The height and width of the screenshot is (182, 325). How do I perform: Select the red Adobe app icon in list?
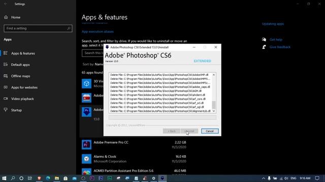pos(86,98)
